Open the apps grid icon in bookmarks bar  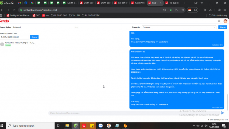click(1, 15)
